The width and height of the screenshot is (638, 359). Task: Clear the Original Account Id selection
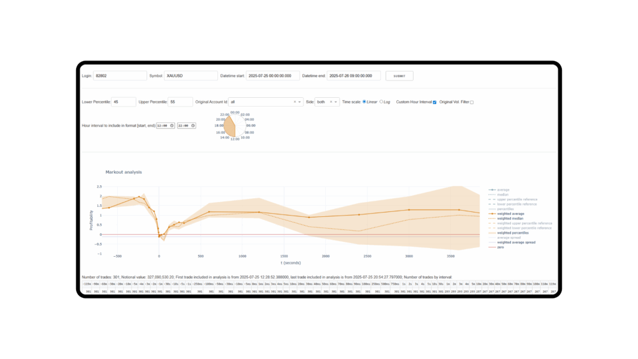[295, 102]
